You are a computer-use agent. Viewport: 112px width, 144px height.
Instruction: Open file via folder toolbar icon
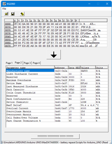[6, 14]
